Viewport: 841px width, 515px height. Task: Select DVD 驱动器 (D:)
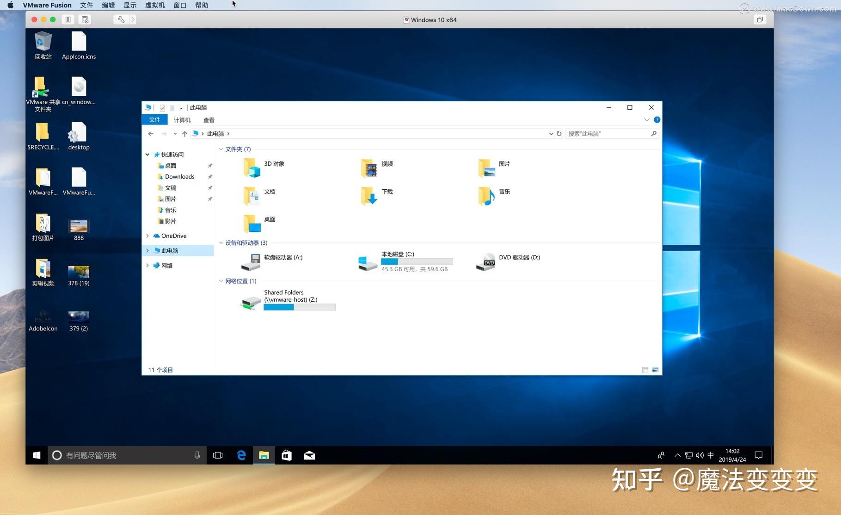[508, 261]
